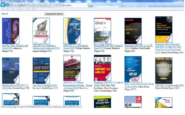Click author text Matthew MacDonald
The width and height of the screenshot is (185, 115).
pos(140,48)
